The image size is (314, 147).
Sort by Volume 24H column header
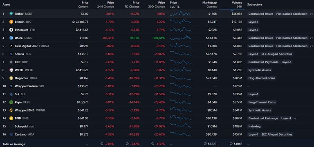click(x=237, y=4)
